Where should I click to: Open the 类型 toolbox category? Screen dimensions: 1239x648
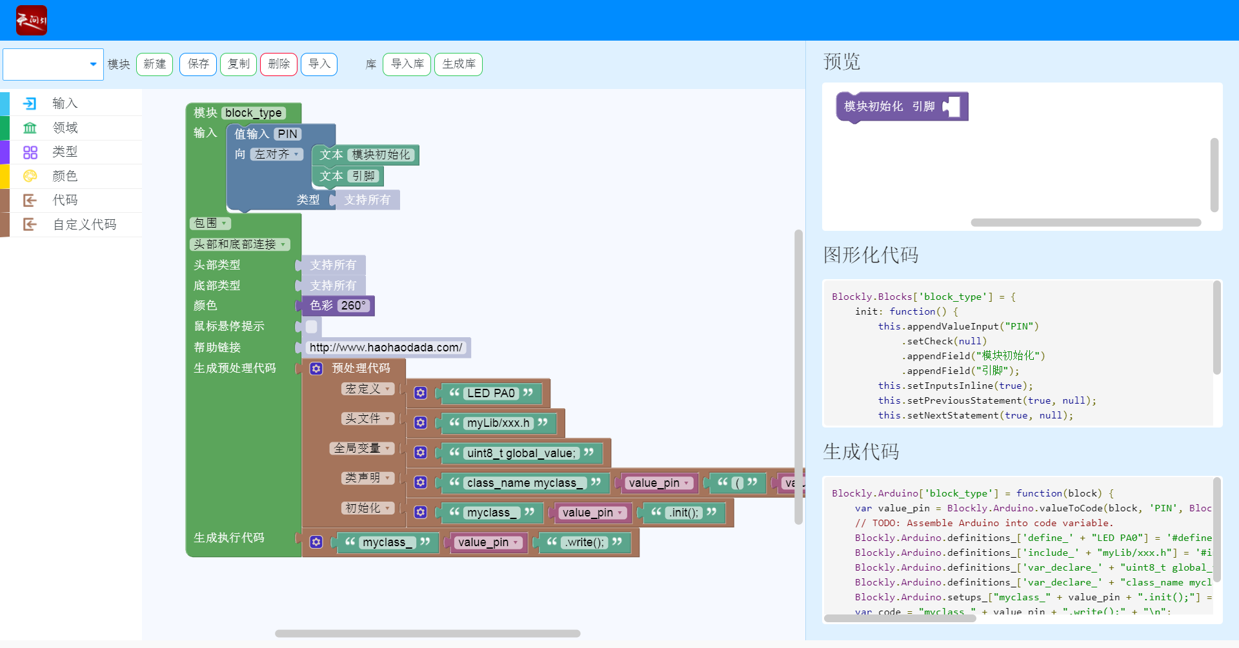tap(65, 152)
